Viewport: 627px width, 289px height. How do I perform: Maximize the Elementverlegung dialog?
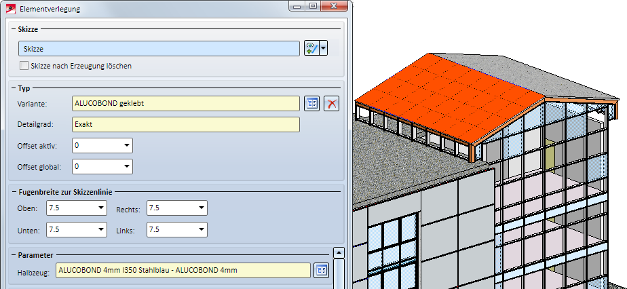[x=313, y=6]
